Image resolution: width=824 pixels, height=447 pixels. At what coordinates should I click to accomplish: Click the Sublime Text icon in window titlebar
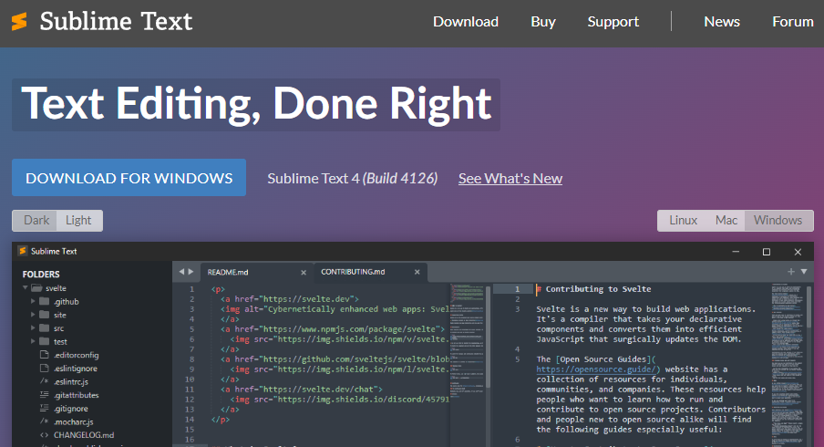23,251
